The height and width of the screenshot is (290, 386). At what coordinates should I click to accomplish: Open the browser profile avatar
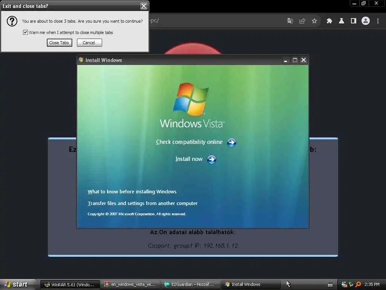coord(366,21)
